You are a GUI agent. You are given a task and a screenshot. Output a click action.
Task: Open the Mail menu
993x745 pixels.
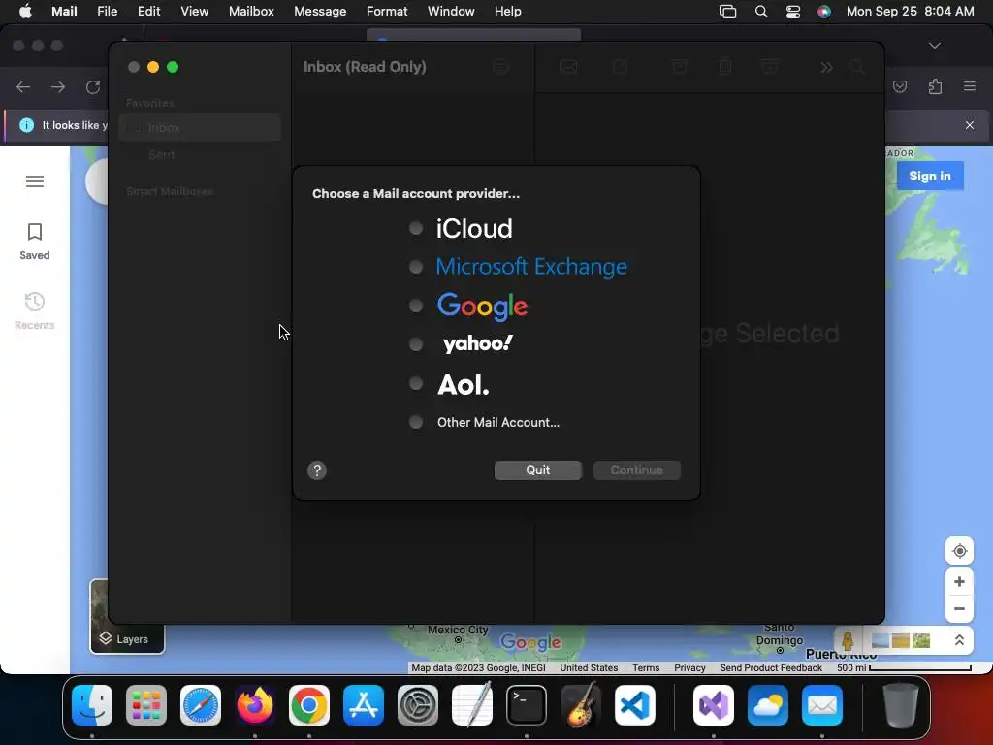pyautogui.click(x=64, y=12)
